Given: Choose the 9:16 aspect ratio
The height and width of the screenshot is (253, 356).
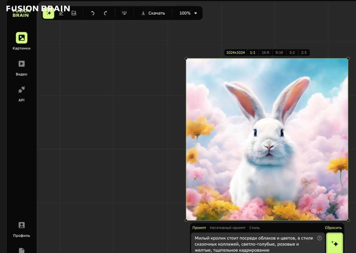Looking at the screenshot, I should [279, 53].
